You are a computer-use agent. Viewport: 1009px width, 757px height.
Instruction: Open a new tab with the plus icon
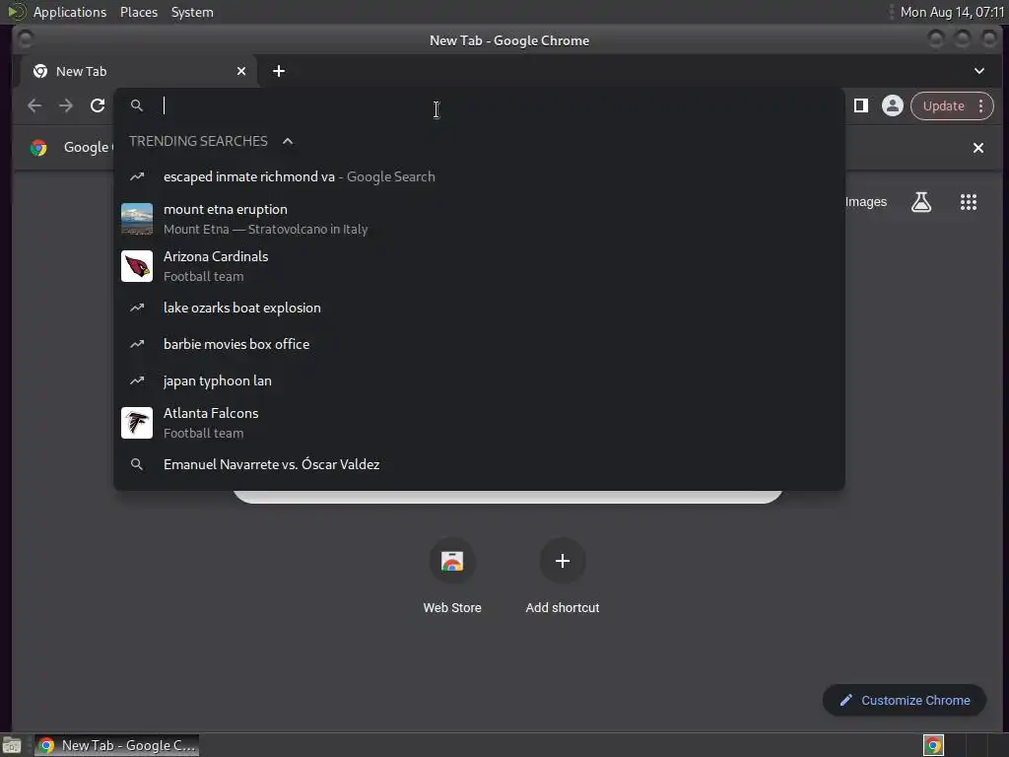point(279,71)
